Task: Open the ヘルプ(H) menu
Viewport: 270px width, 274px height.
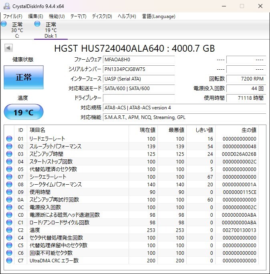Action: click(x=127, y=16)
